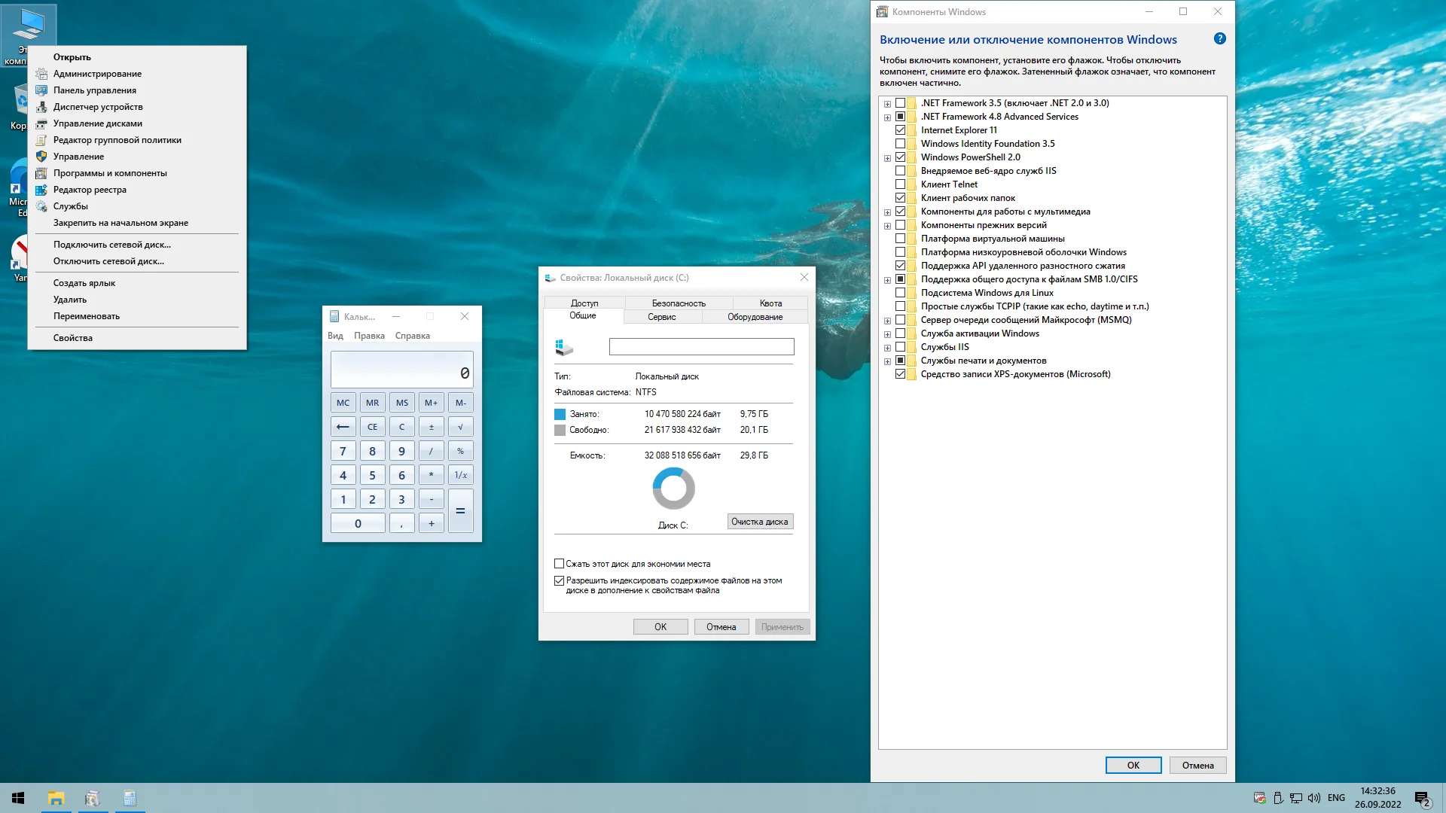This screenshot has width=1446, height=813.
Task: Expand the IIS services tree node
Action: [887, 348]
